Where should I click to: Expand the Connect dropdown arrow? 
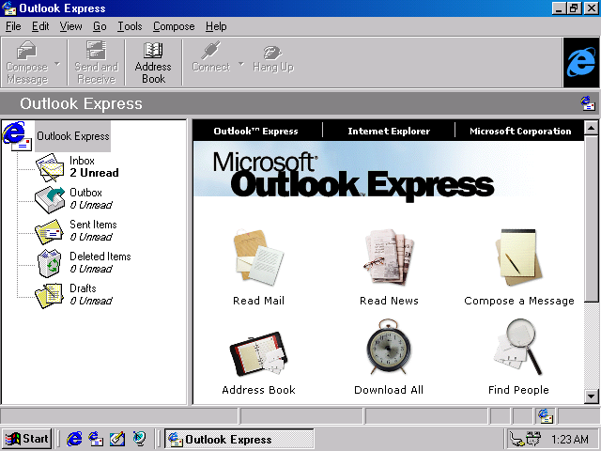pyautogui.click(x=241, y=64)
